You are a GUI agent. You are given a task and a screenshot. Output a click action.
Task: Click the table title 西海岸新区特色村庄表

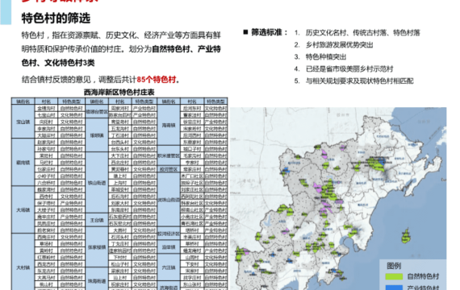pos(119,93)
